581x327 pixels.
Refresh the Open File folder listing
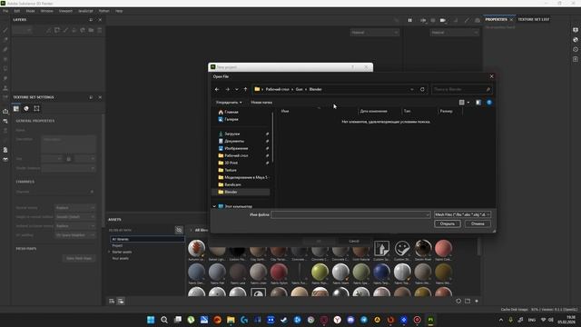(x=422, y=89)
